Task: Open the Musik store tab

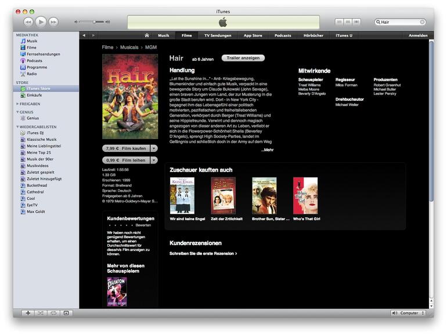Action: (x=164, y=35)
